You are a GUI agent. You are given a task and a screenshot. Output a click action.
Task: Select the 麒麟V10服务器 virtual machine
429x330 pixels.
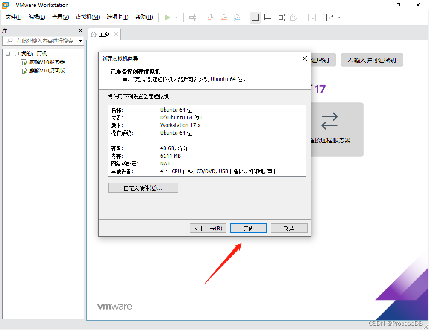pos(47,62)
